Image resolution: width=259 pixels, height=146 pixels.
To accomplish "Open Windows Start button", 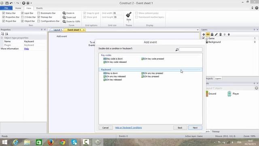I will coord(4,142).
